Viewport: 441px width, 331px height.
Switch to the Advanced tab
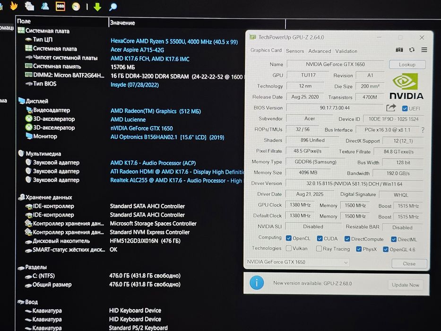coord(320,51)
